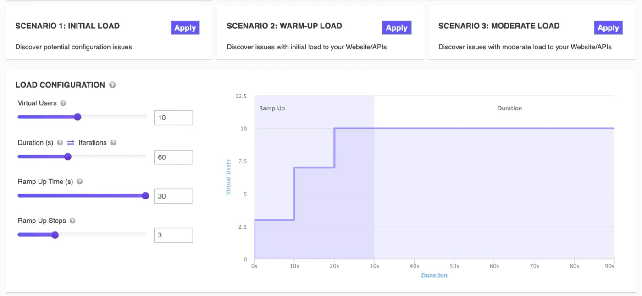Focus the Ramp Up Steps value field

(x=173, y=235)
